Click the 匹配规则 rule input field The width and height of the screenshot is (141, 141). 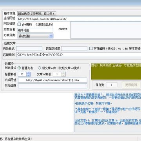[x=79, y=55]
